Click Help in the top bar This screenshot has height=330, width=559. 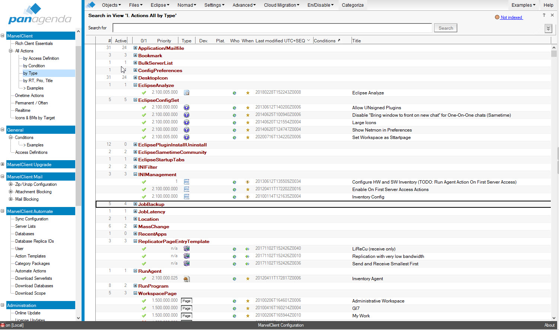click(548, 5)
